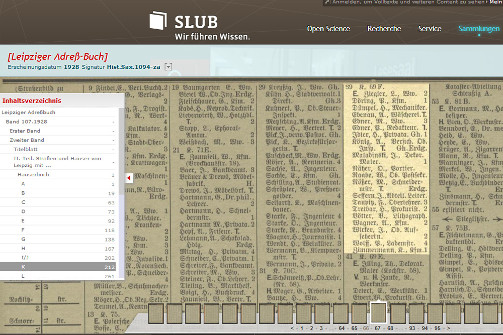Click the previous page arrow in pagination
This screenshot has width=503, height=335.
pyautogui.click(x=292, y=328)
